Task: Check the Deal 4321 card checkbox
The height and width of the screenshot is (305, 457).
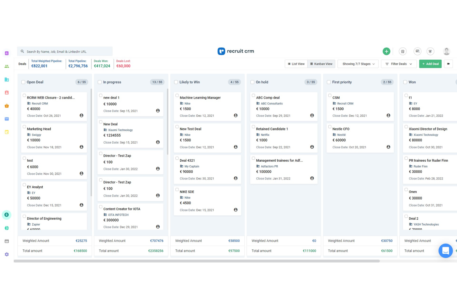Action: (177, 158)
